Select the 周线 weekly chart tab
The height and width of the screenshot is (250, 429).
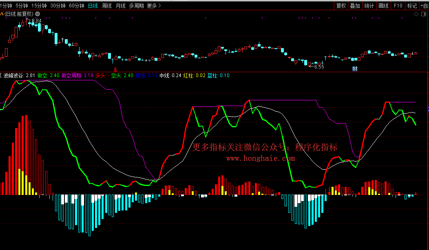[107, 6]
